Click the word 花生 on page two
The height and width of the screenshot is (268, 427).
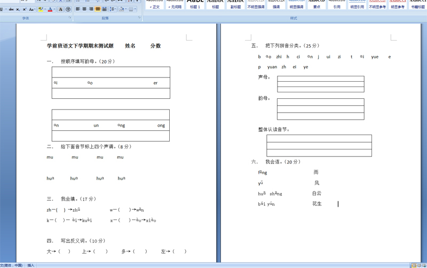(x=317, y=204)
